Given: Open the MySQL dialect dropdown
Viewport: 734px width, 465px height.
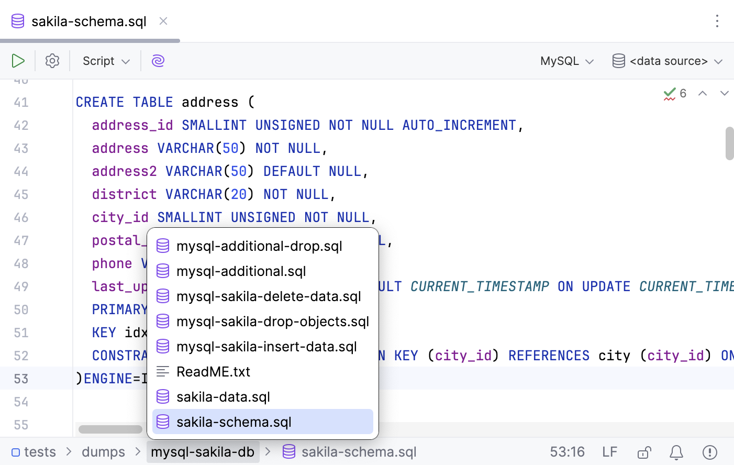Looking at the screenshot, I should click(x=567, y=61).
